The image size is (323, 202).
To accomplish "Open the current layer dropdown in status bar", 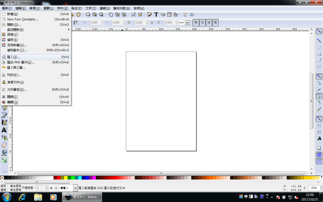I will point(75,188).
